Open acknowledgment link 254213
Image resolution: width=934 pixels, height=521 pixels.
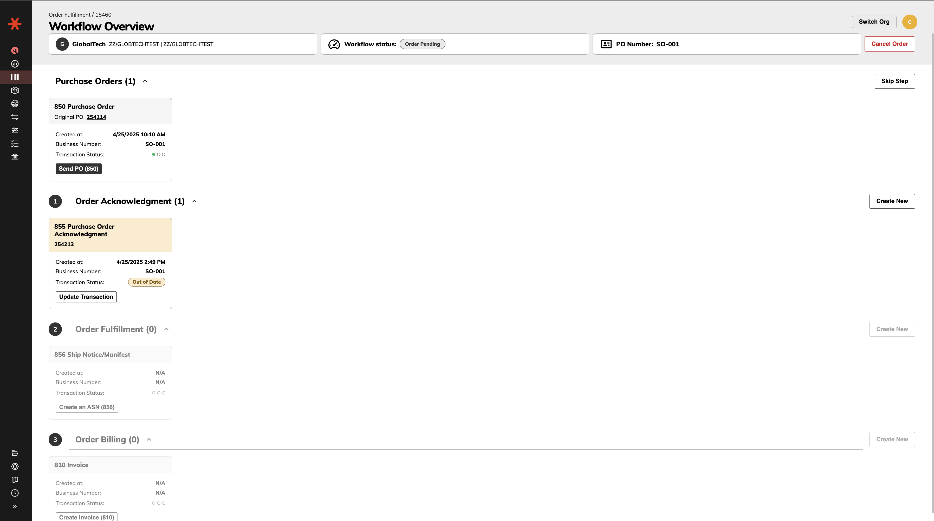[x=64, y=244]
